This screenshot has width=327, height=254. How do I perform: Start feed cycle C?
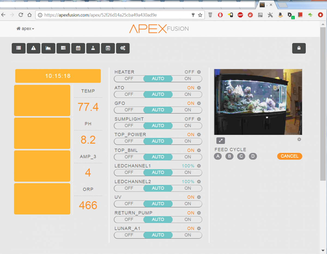241,156
